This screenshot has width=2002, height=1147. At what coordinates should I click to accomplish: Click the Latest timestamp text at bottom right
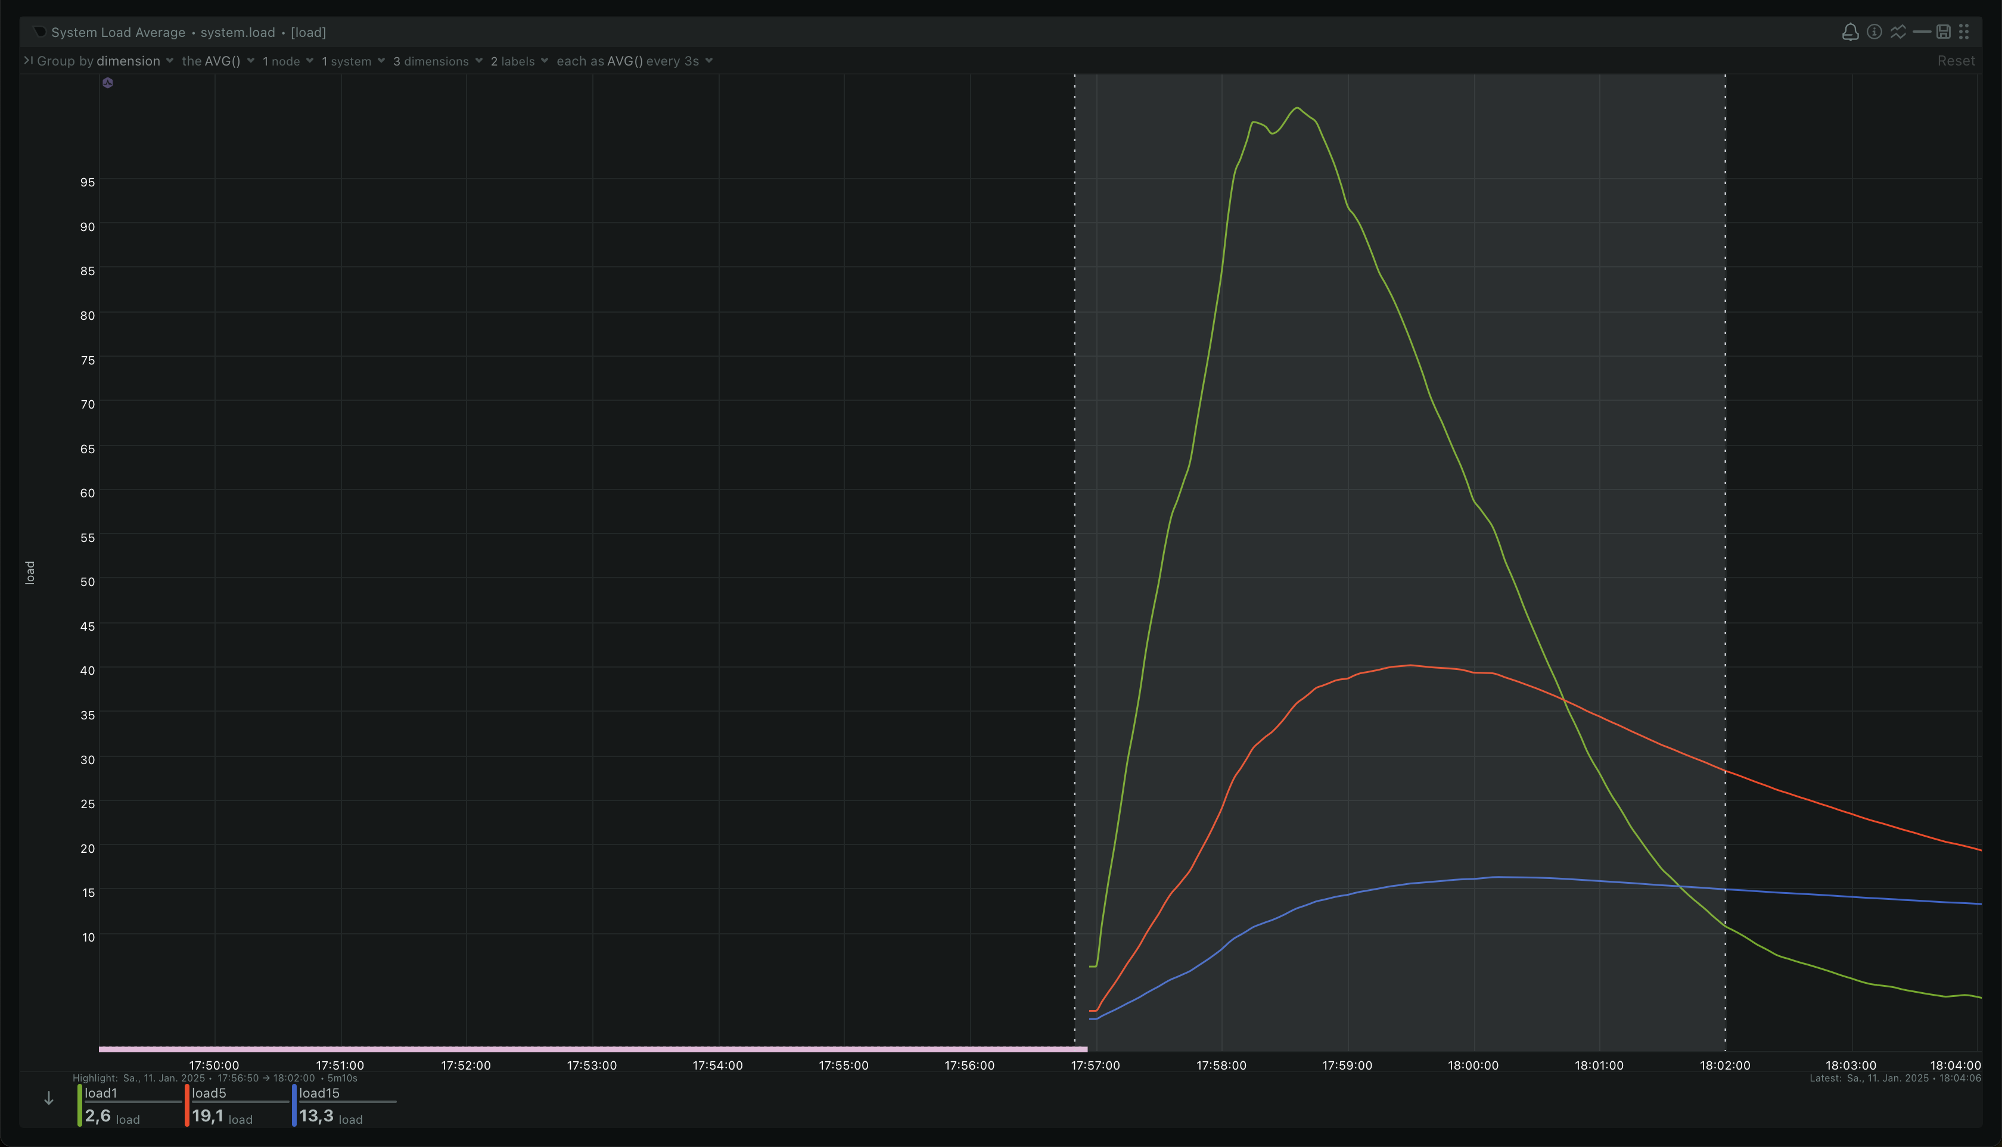1895,1078
